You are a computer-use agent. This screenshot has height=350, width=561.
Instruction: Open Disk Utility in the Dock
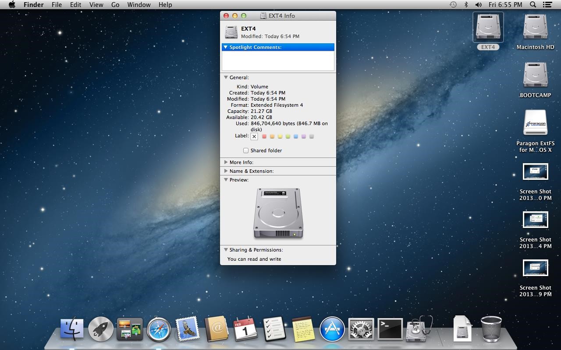pos(419,329)
